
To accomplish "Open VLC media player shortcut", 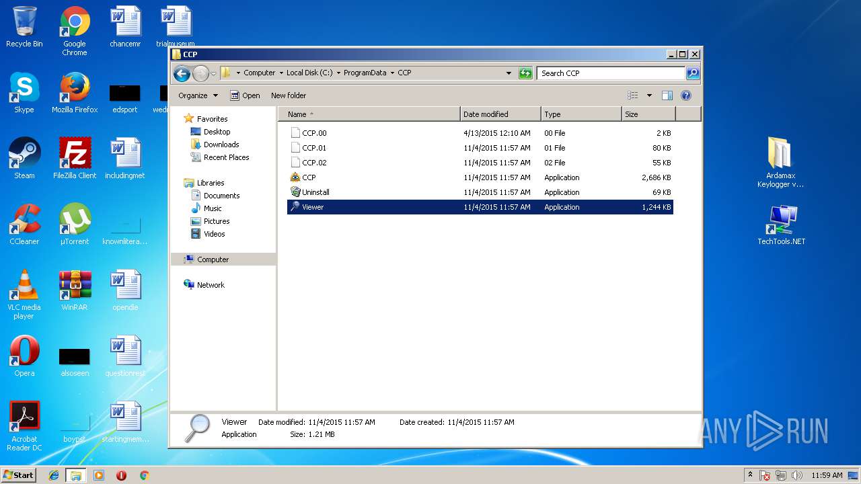I will click(24, 295).
